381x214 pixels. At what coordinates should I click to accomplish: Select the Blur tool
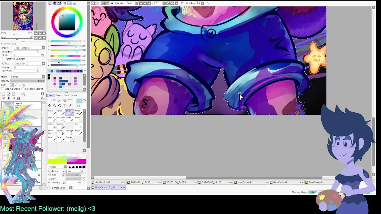pos(78,125)
